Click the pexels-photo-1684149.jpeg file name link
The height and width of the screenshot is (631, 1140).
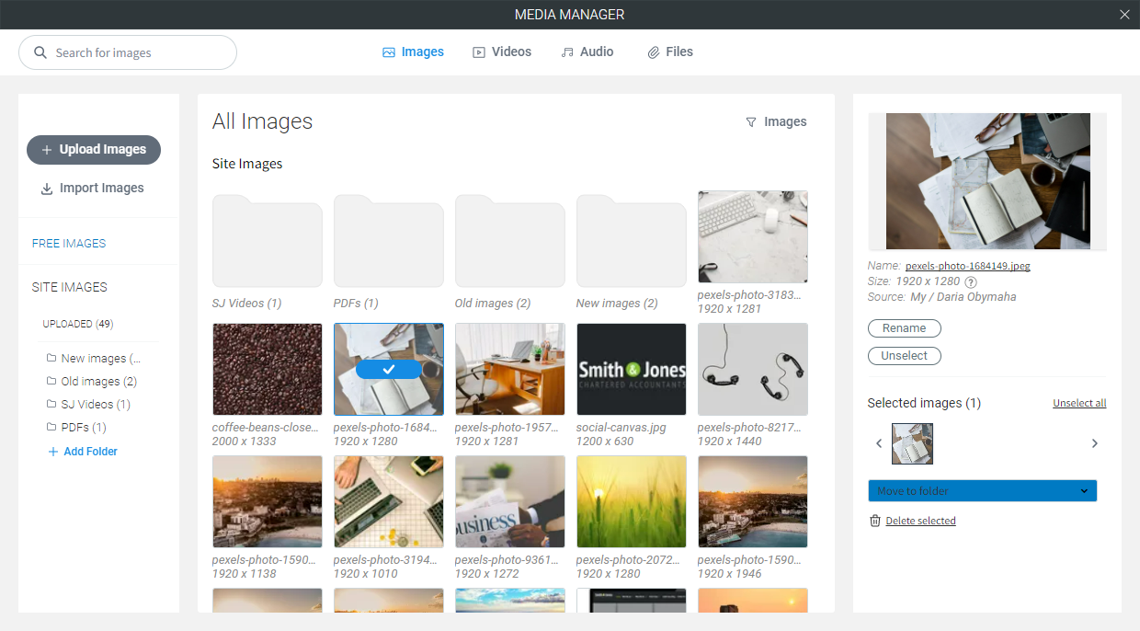[967, 266]
